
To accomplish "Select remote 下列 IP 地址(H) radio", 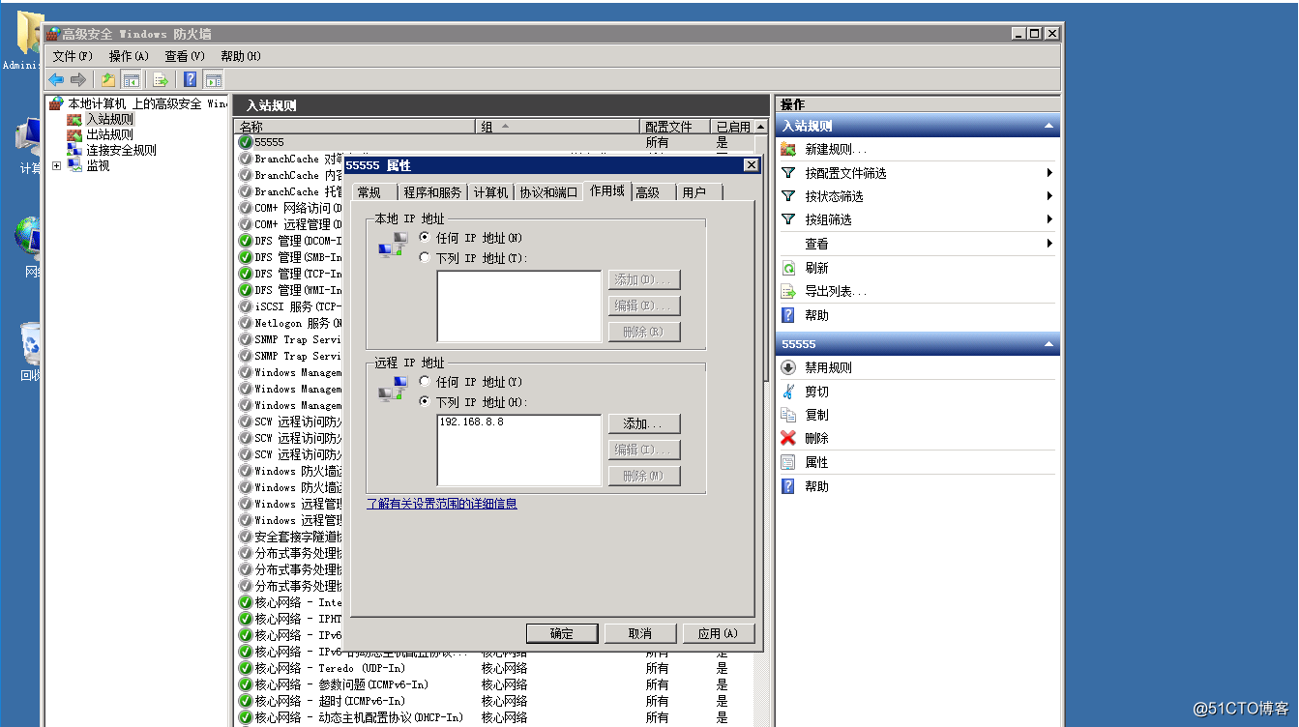I will pyautogui.click(x=425, y=402).
